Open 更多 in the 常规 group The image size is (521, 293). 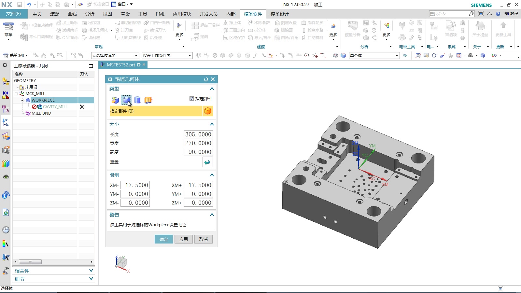179,31
